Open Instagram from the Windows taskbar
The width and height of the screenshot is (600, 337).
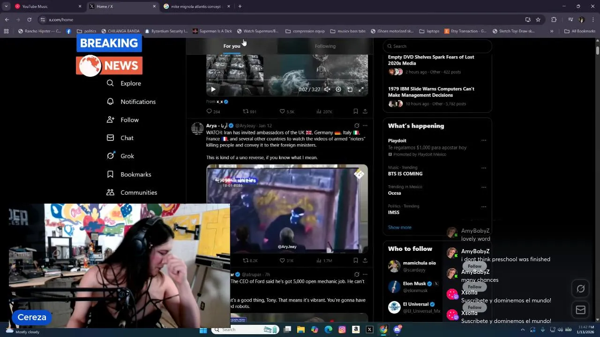point(342,330)
